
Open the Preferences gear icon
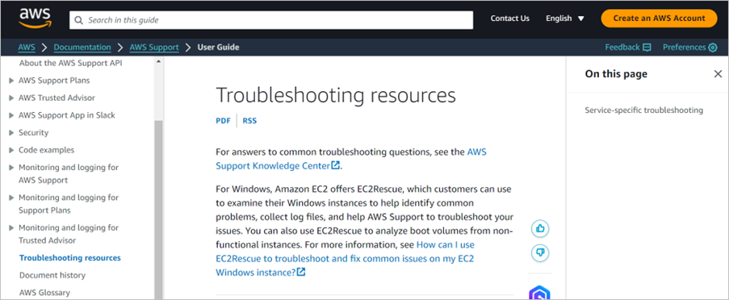tap(712, 48)
